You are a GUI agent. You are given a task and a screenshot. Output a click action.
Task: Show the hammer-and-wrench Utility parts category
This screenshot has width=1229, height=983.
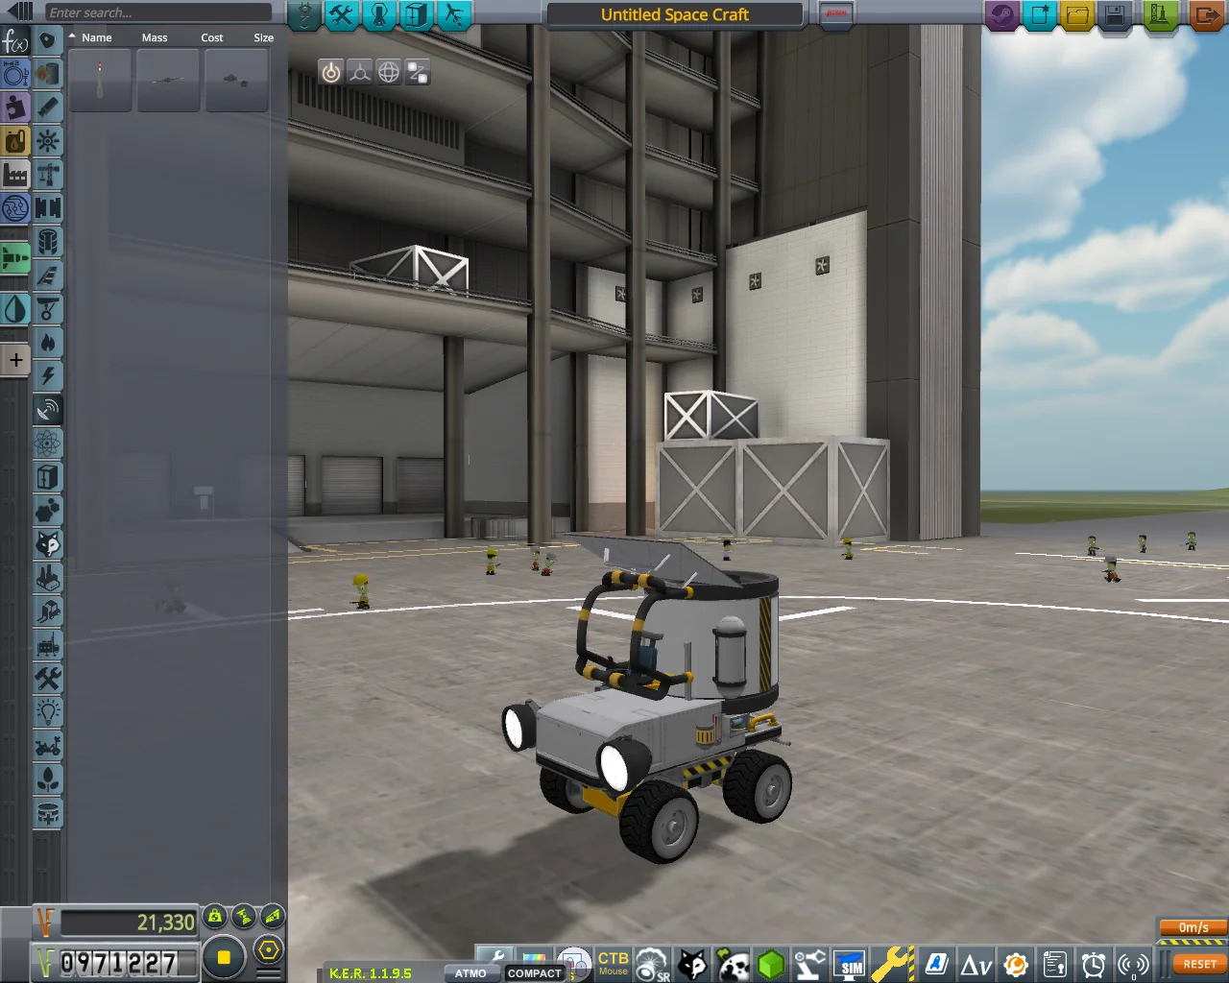[48, 679]
